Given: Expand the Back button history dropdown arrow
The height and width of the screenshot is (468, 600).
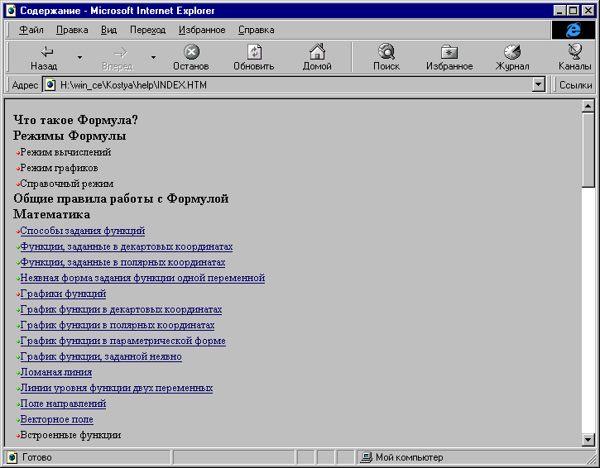Looking at the screenshot, I should pos(79,58).
